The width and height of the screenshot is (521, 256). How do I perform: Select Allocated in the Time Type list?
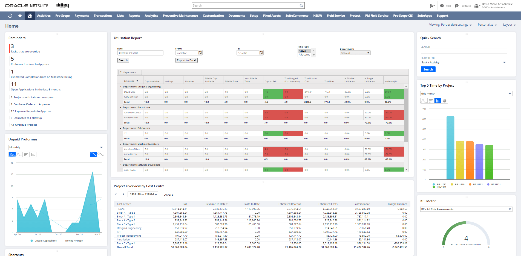click(304, 54)
